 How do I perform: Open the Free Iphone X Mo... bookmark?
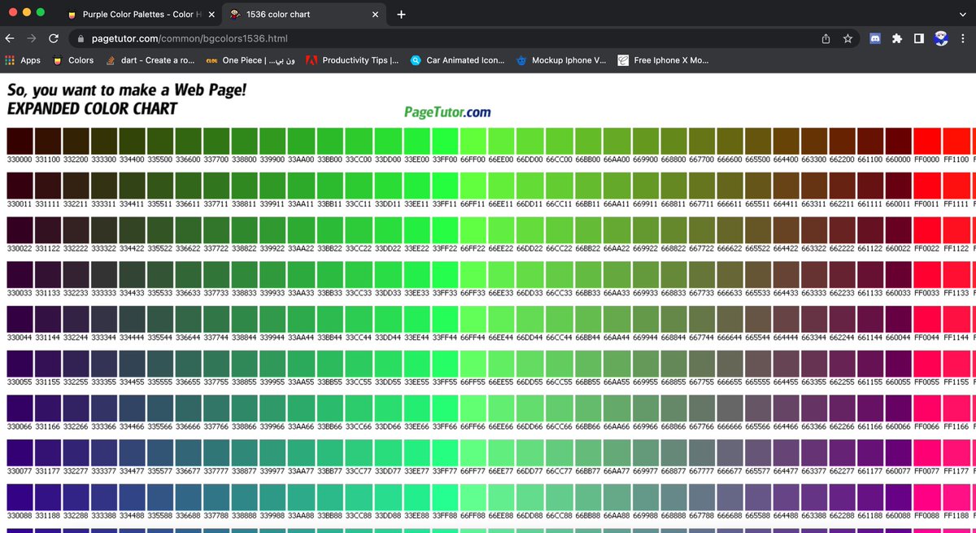(x=663, y=60)
